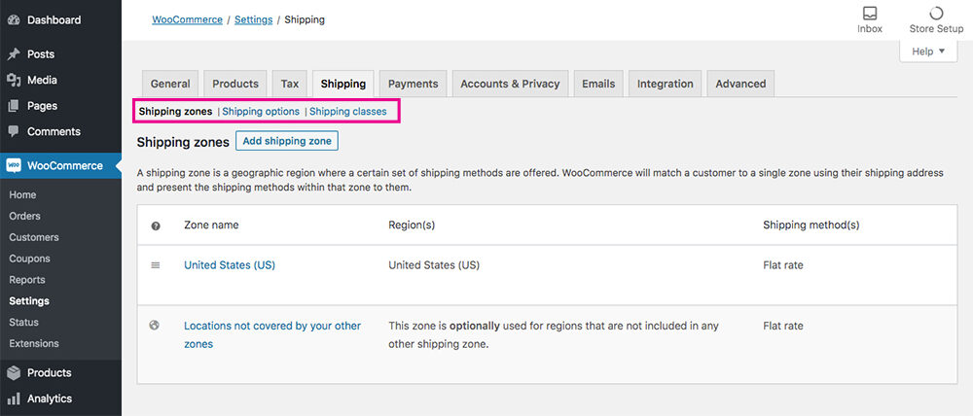Open the Accounts & Privacy tab
973x416 pixels.
click(x=510, y=84)
